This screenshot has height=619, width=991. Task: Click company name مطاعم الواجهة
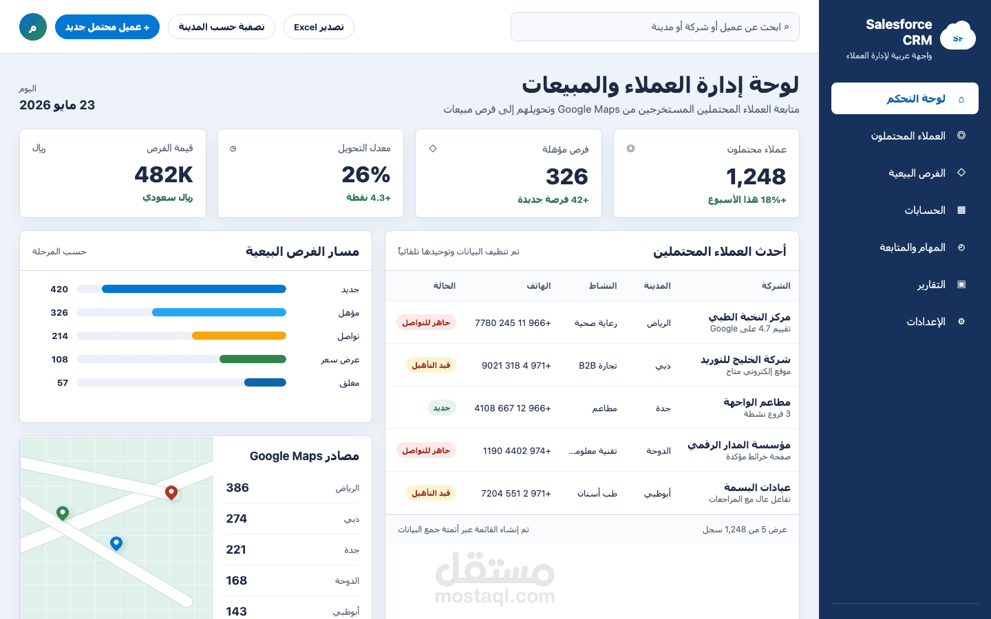point(757,402)
